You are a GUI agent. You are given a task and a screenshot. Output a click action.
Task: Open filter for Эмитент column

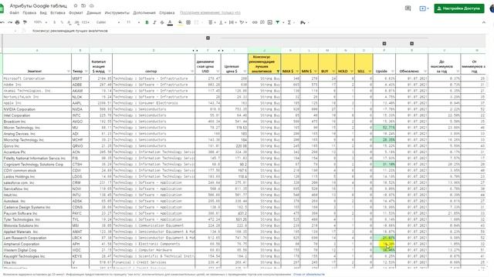pyautogui.click(x=68, y=72)
